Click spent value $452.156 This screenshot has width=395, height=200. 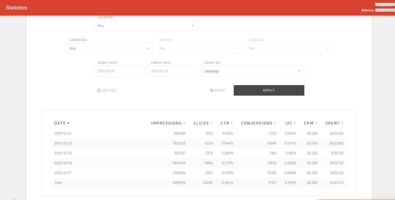click(337, 173)
